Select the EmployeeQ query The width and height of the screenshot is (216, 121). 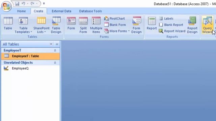pos(30,68)
